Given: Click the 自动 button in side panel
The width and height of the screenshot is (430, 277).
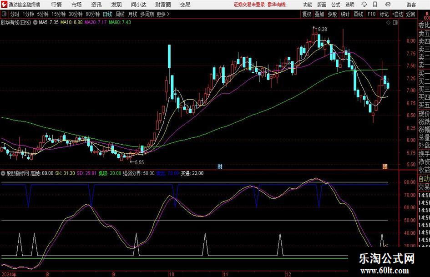Looking at the screenshot, I should (424, 179).
